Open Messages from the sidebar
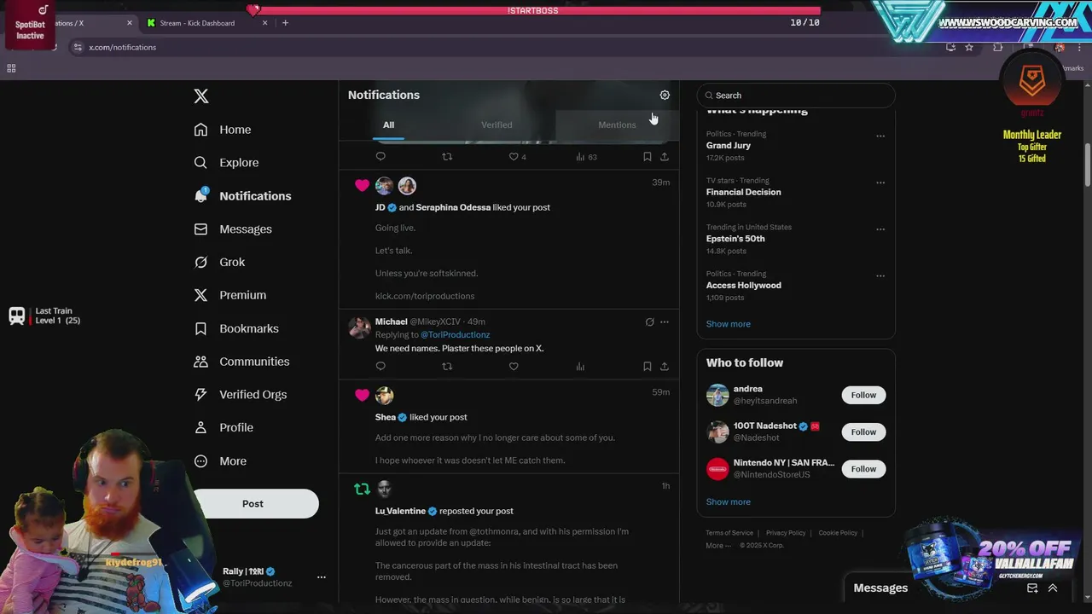This screenshot has width=1092, height=614. click(233, 229)
